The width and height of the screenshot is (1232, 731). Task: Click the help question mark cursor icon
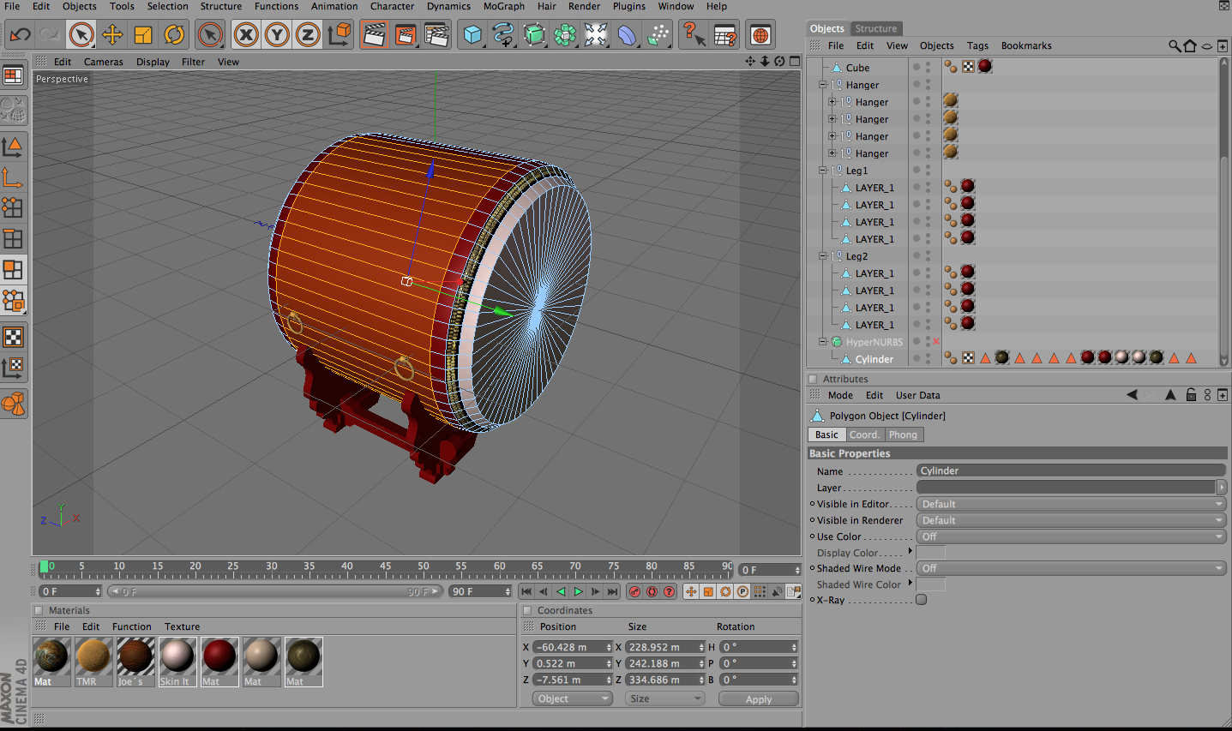pos(694,35)
